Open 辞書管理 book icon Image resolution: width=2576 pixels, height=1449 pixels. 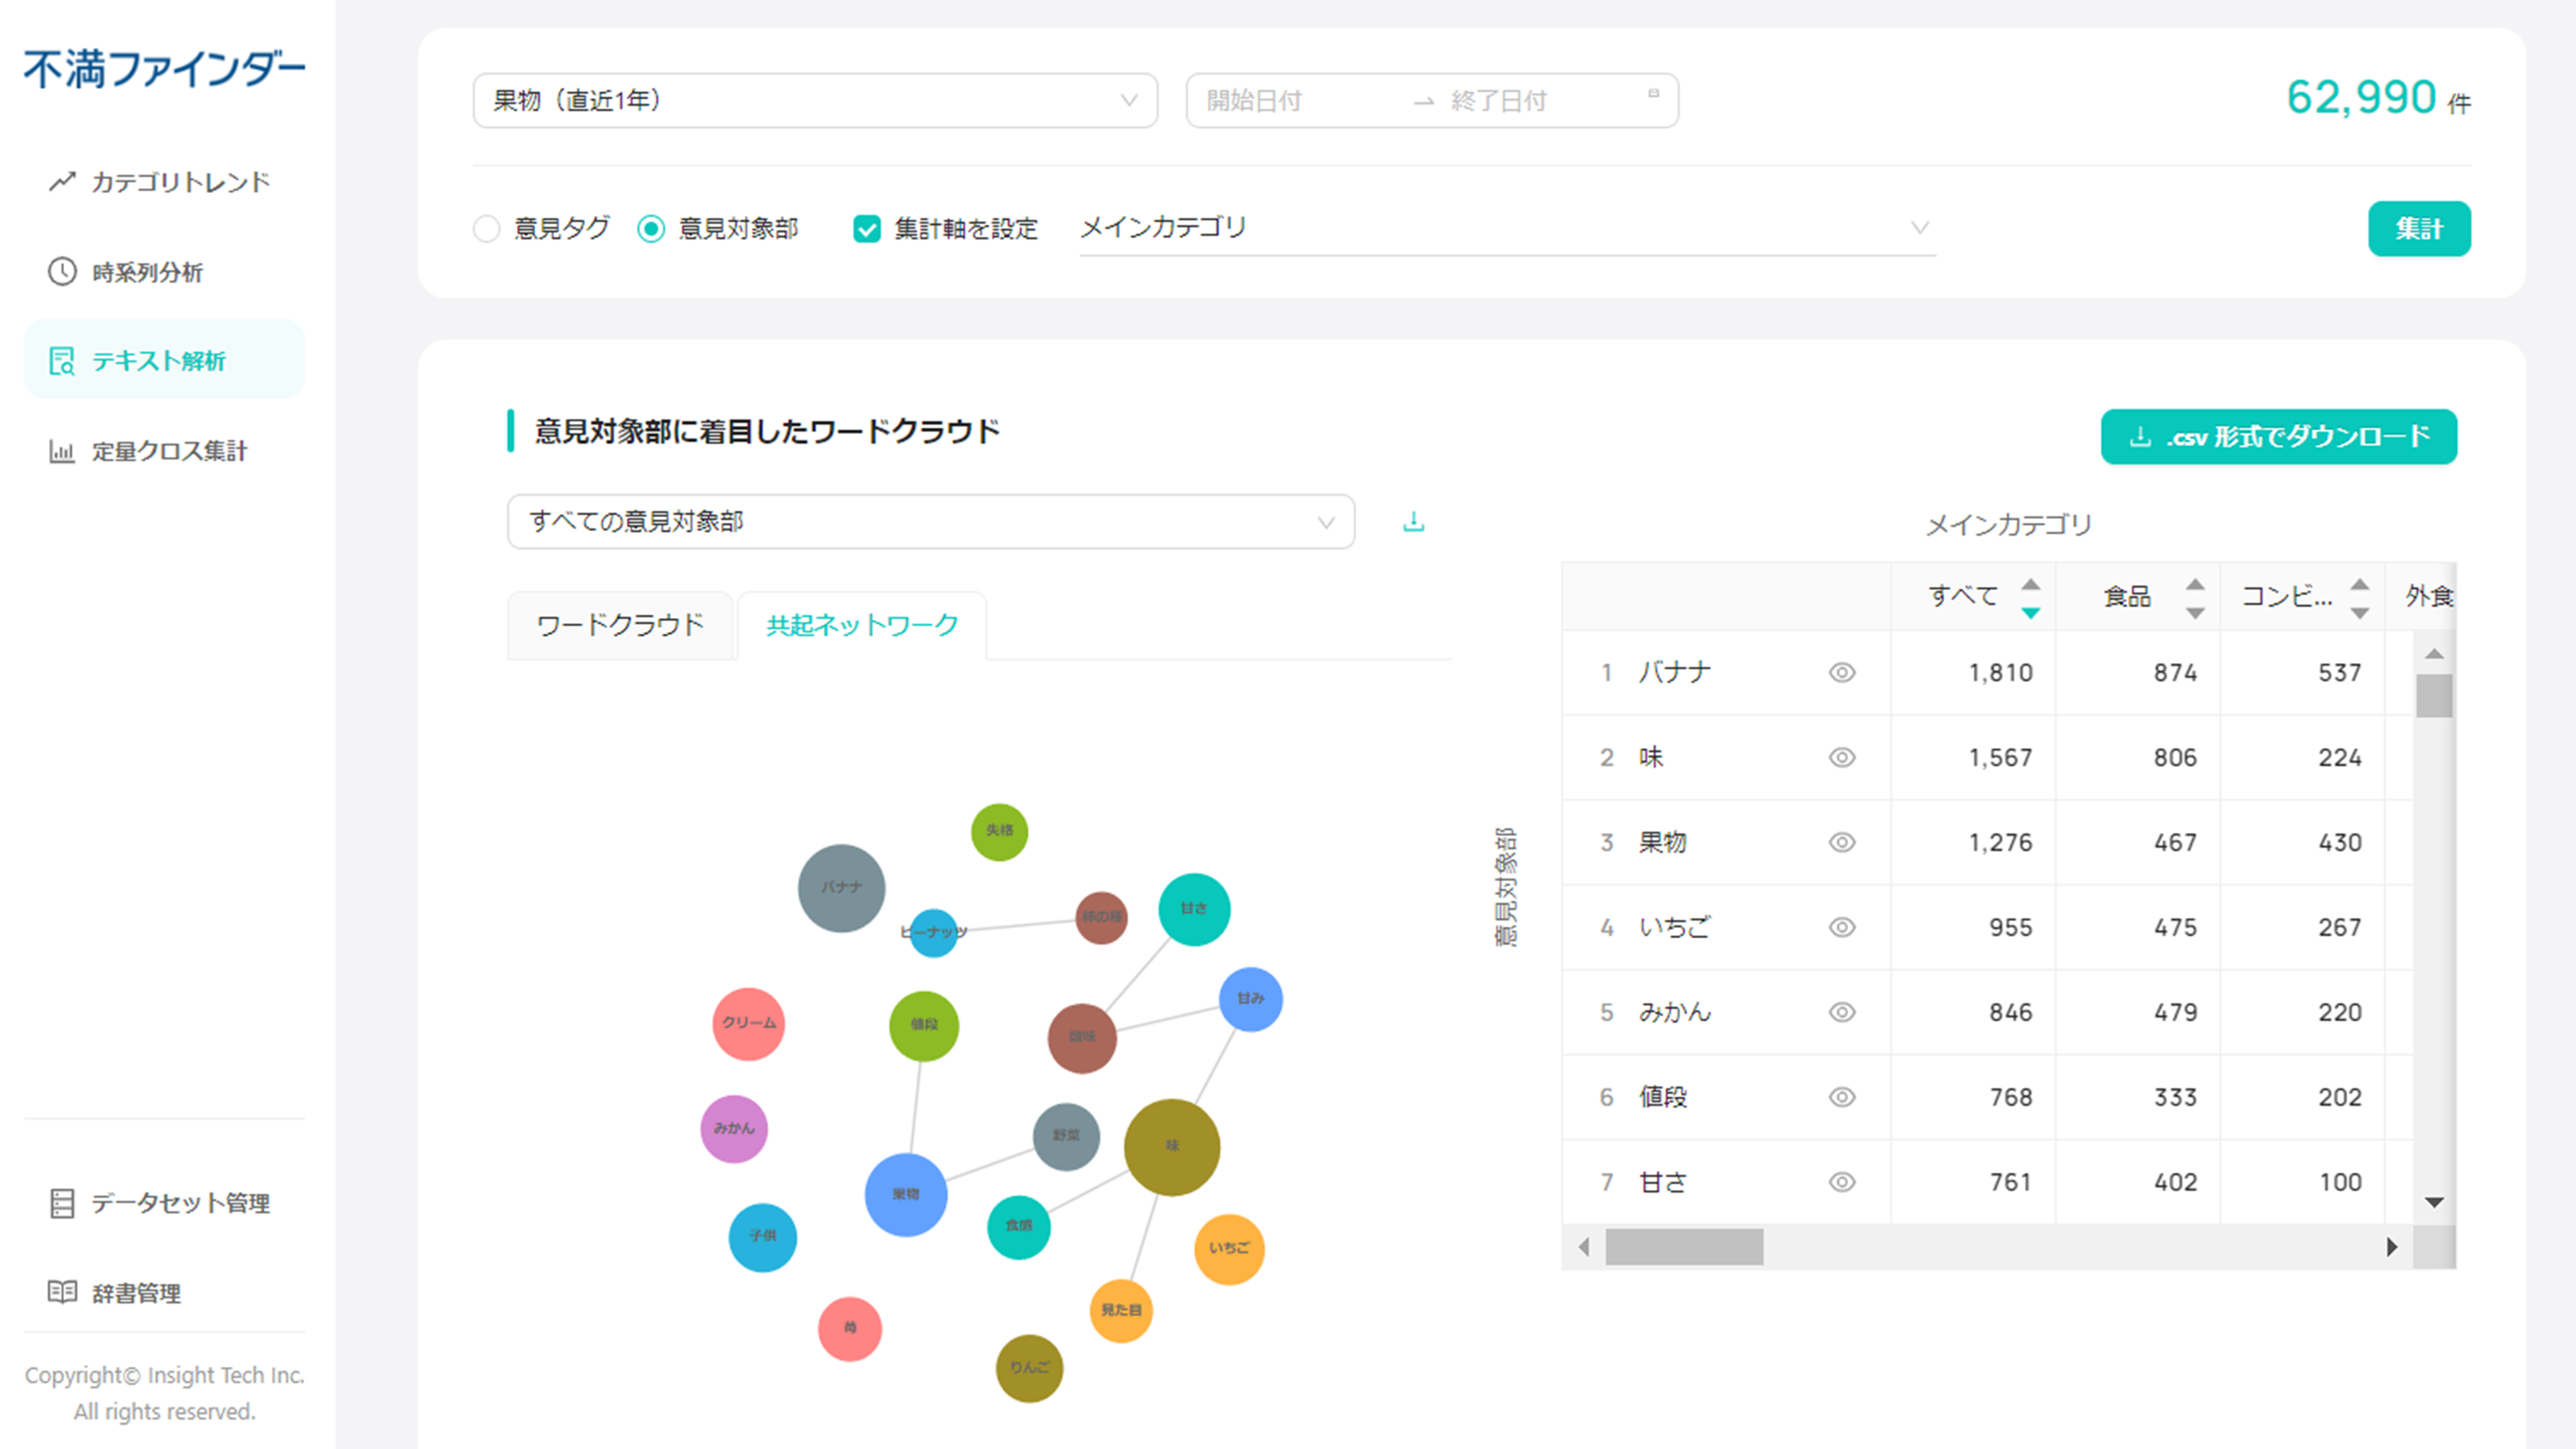pyautogui.click(x=62, y=1292)
